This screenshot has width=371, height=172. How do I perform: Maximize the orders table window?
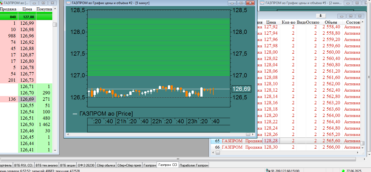[351, 16]
